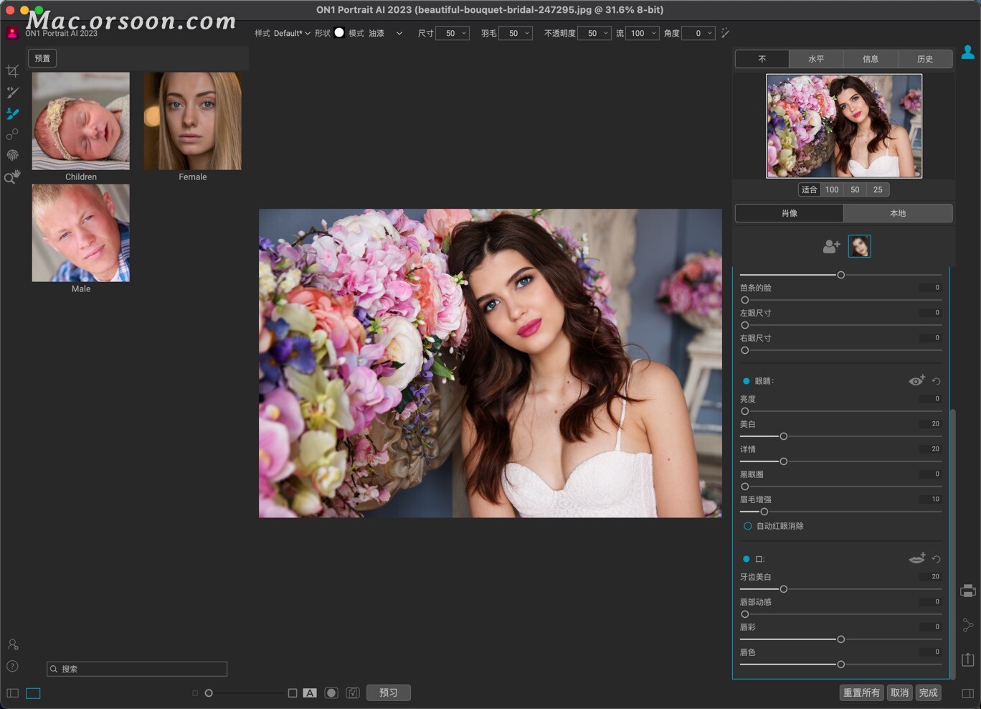The width and height of the screenshot is (981, 709).
Task: Select the Retouch brush tool
Action: tap(12, 92)
